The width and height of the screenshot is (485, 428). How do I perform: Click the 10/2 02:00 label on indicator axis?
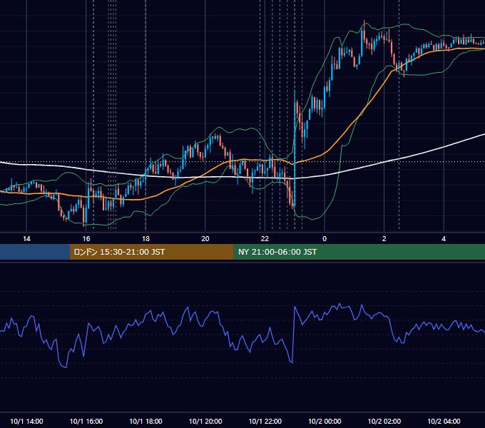pos(384,421)
